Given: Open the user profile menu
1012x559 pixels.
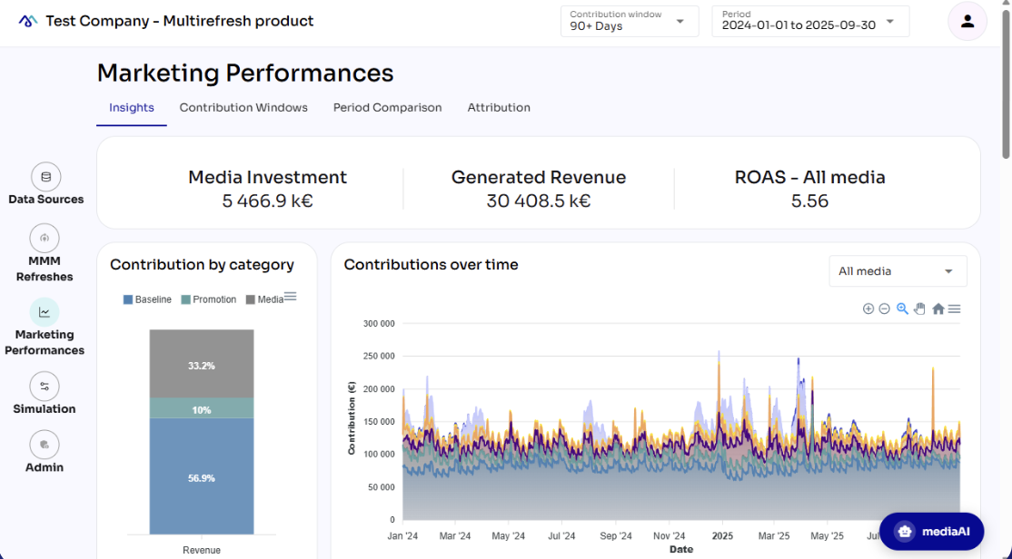Looking at the screenshot, I should pyautogui.click(x=967, y=20).
